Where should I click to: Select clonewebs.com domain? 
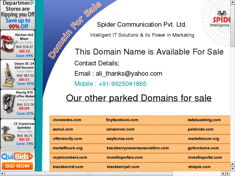67,120
